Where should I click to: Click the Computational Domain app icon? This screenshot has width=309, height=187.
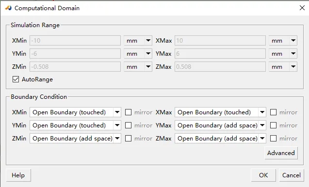[x=8, y=8]
